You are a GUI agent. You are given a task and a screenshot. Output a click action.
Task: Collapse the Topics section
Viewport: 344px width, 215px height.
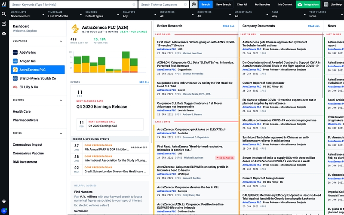pyautogui.click(x=61, y=133)
